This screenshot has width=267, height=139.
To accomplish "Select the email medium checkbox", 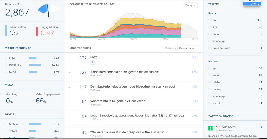I will pos(209,75).
